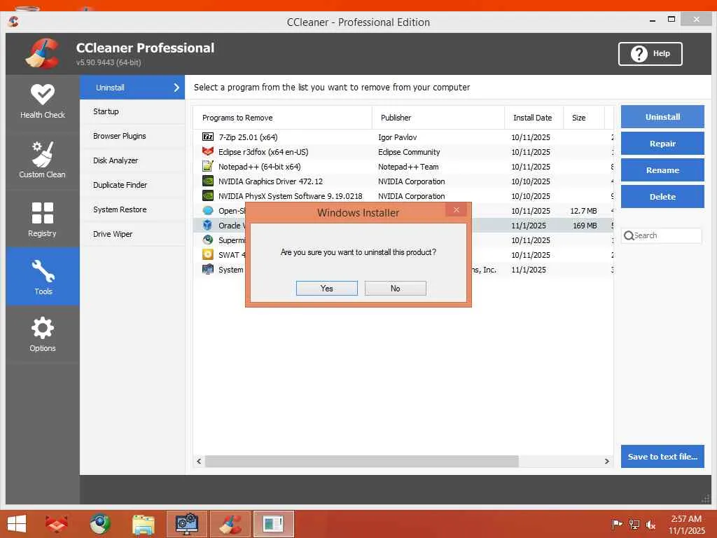Switch to the Windows Installer taskbar icon

(274, 524)
